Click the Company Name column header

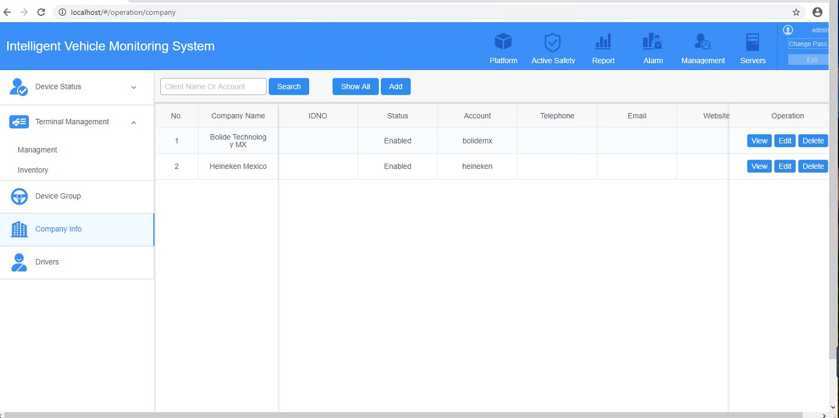point(238,116)
